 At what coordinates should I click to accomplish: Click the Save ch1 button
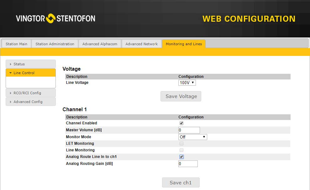181,182
